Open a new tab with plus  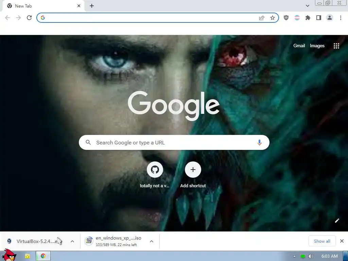coord(92,6)
